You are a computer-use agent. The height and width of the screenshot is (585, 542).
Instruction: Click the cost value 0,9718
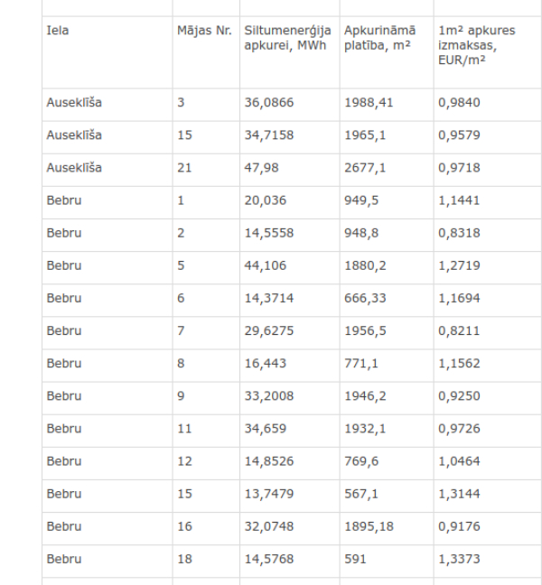[459, 168]
